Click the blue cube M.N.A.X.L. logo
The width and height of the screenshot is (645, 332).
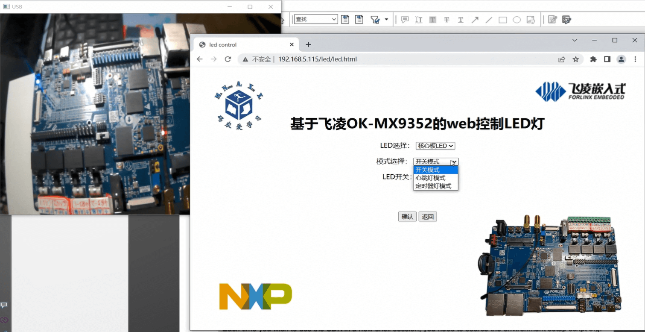tap(239, 106)
